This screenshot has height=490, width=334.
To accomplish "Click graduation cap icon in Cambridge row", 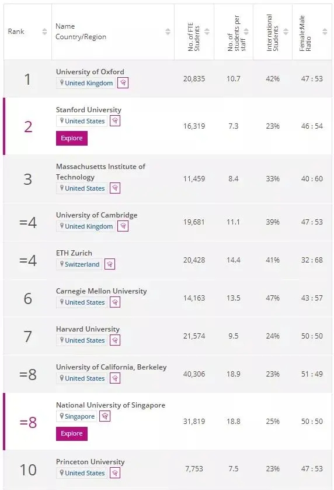I will [123, 226].
